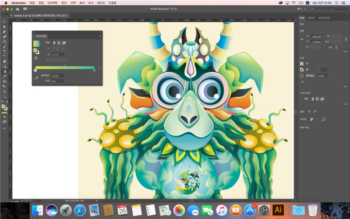Open the 파일 (File) menu
Screen dimensions: 350x219
pos(32,3)
